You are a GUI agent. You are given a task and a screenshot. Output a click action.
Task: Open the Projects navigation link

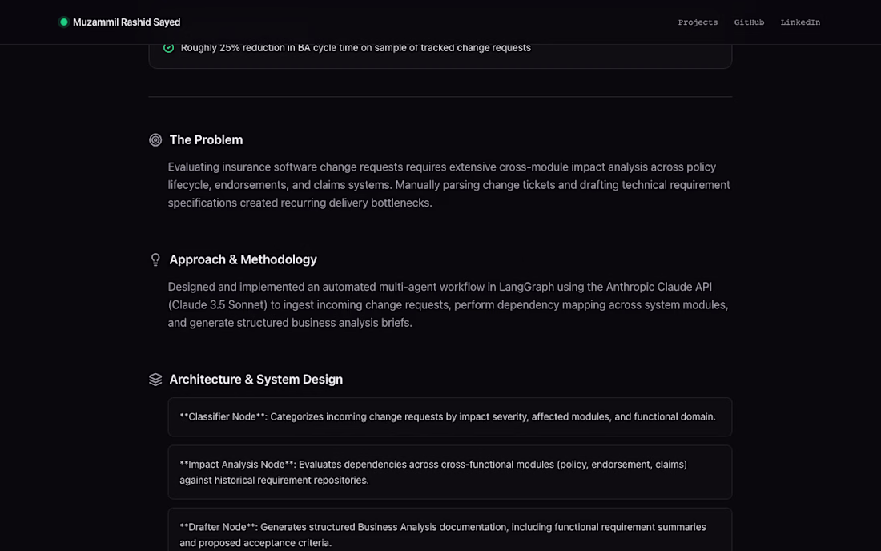(x=698, y=22)
